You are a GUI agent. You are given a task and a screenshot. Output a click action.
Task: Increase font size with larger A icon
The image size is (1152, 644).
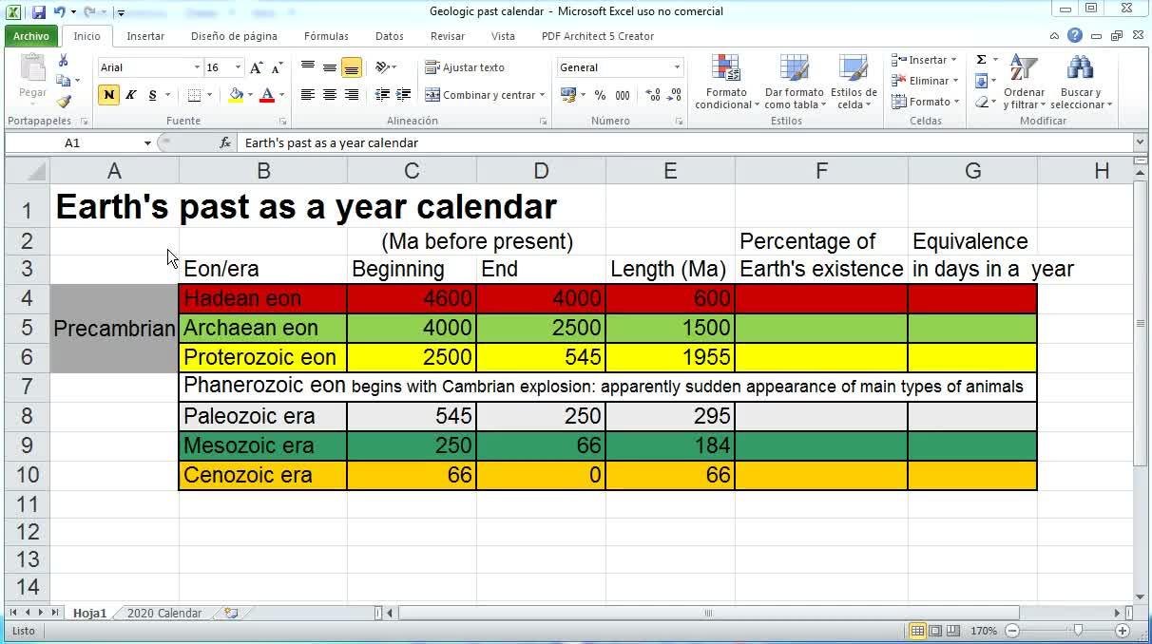pos(257,67)
